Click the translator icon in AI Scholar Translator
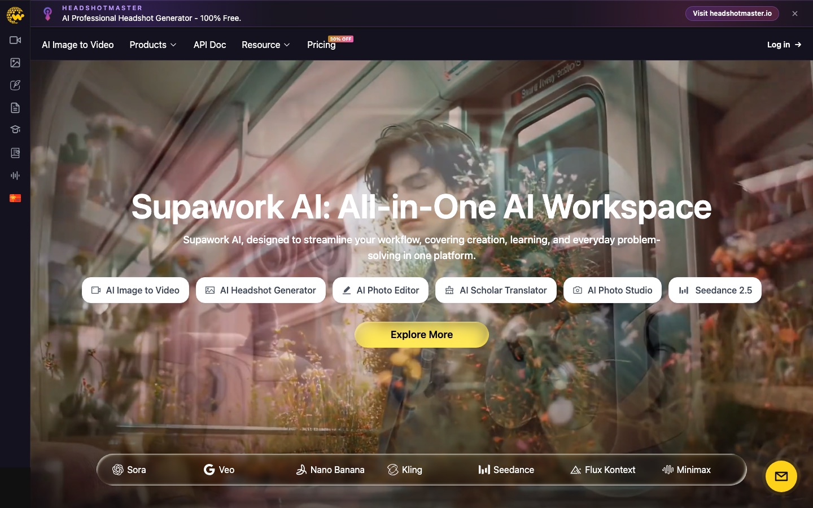This screenshot has width=813, height=508. [x=449, y=290]
